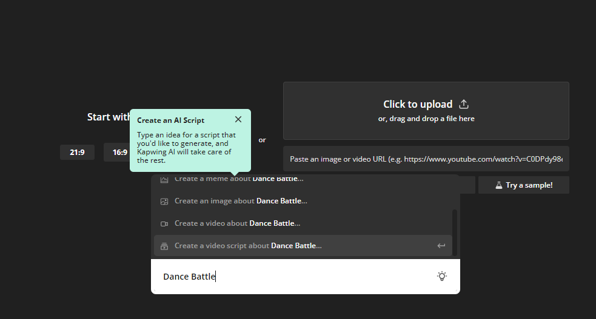Screen dimensions: 596x319
Task: Select Create a video script about Dance Battle
Action: [x=249, y=246]
